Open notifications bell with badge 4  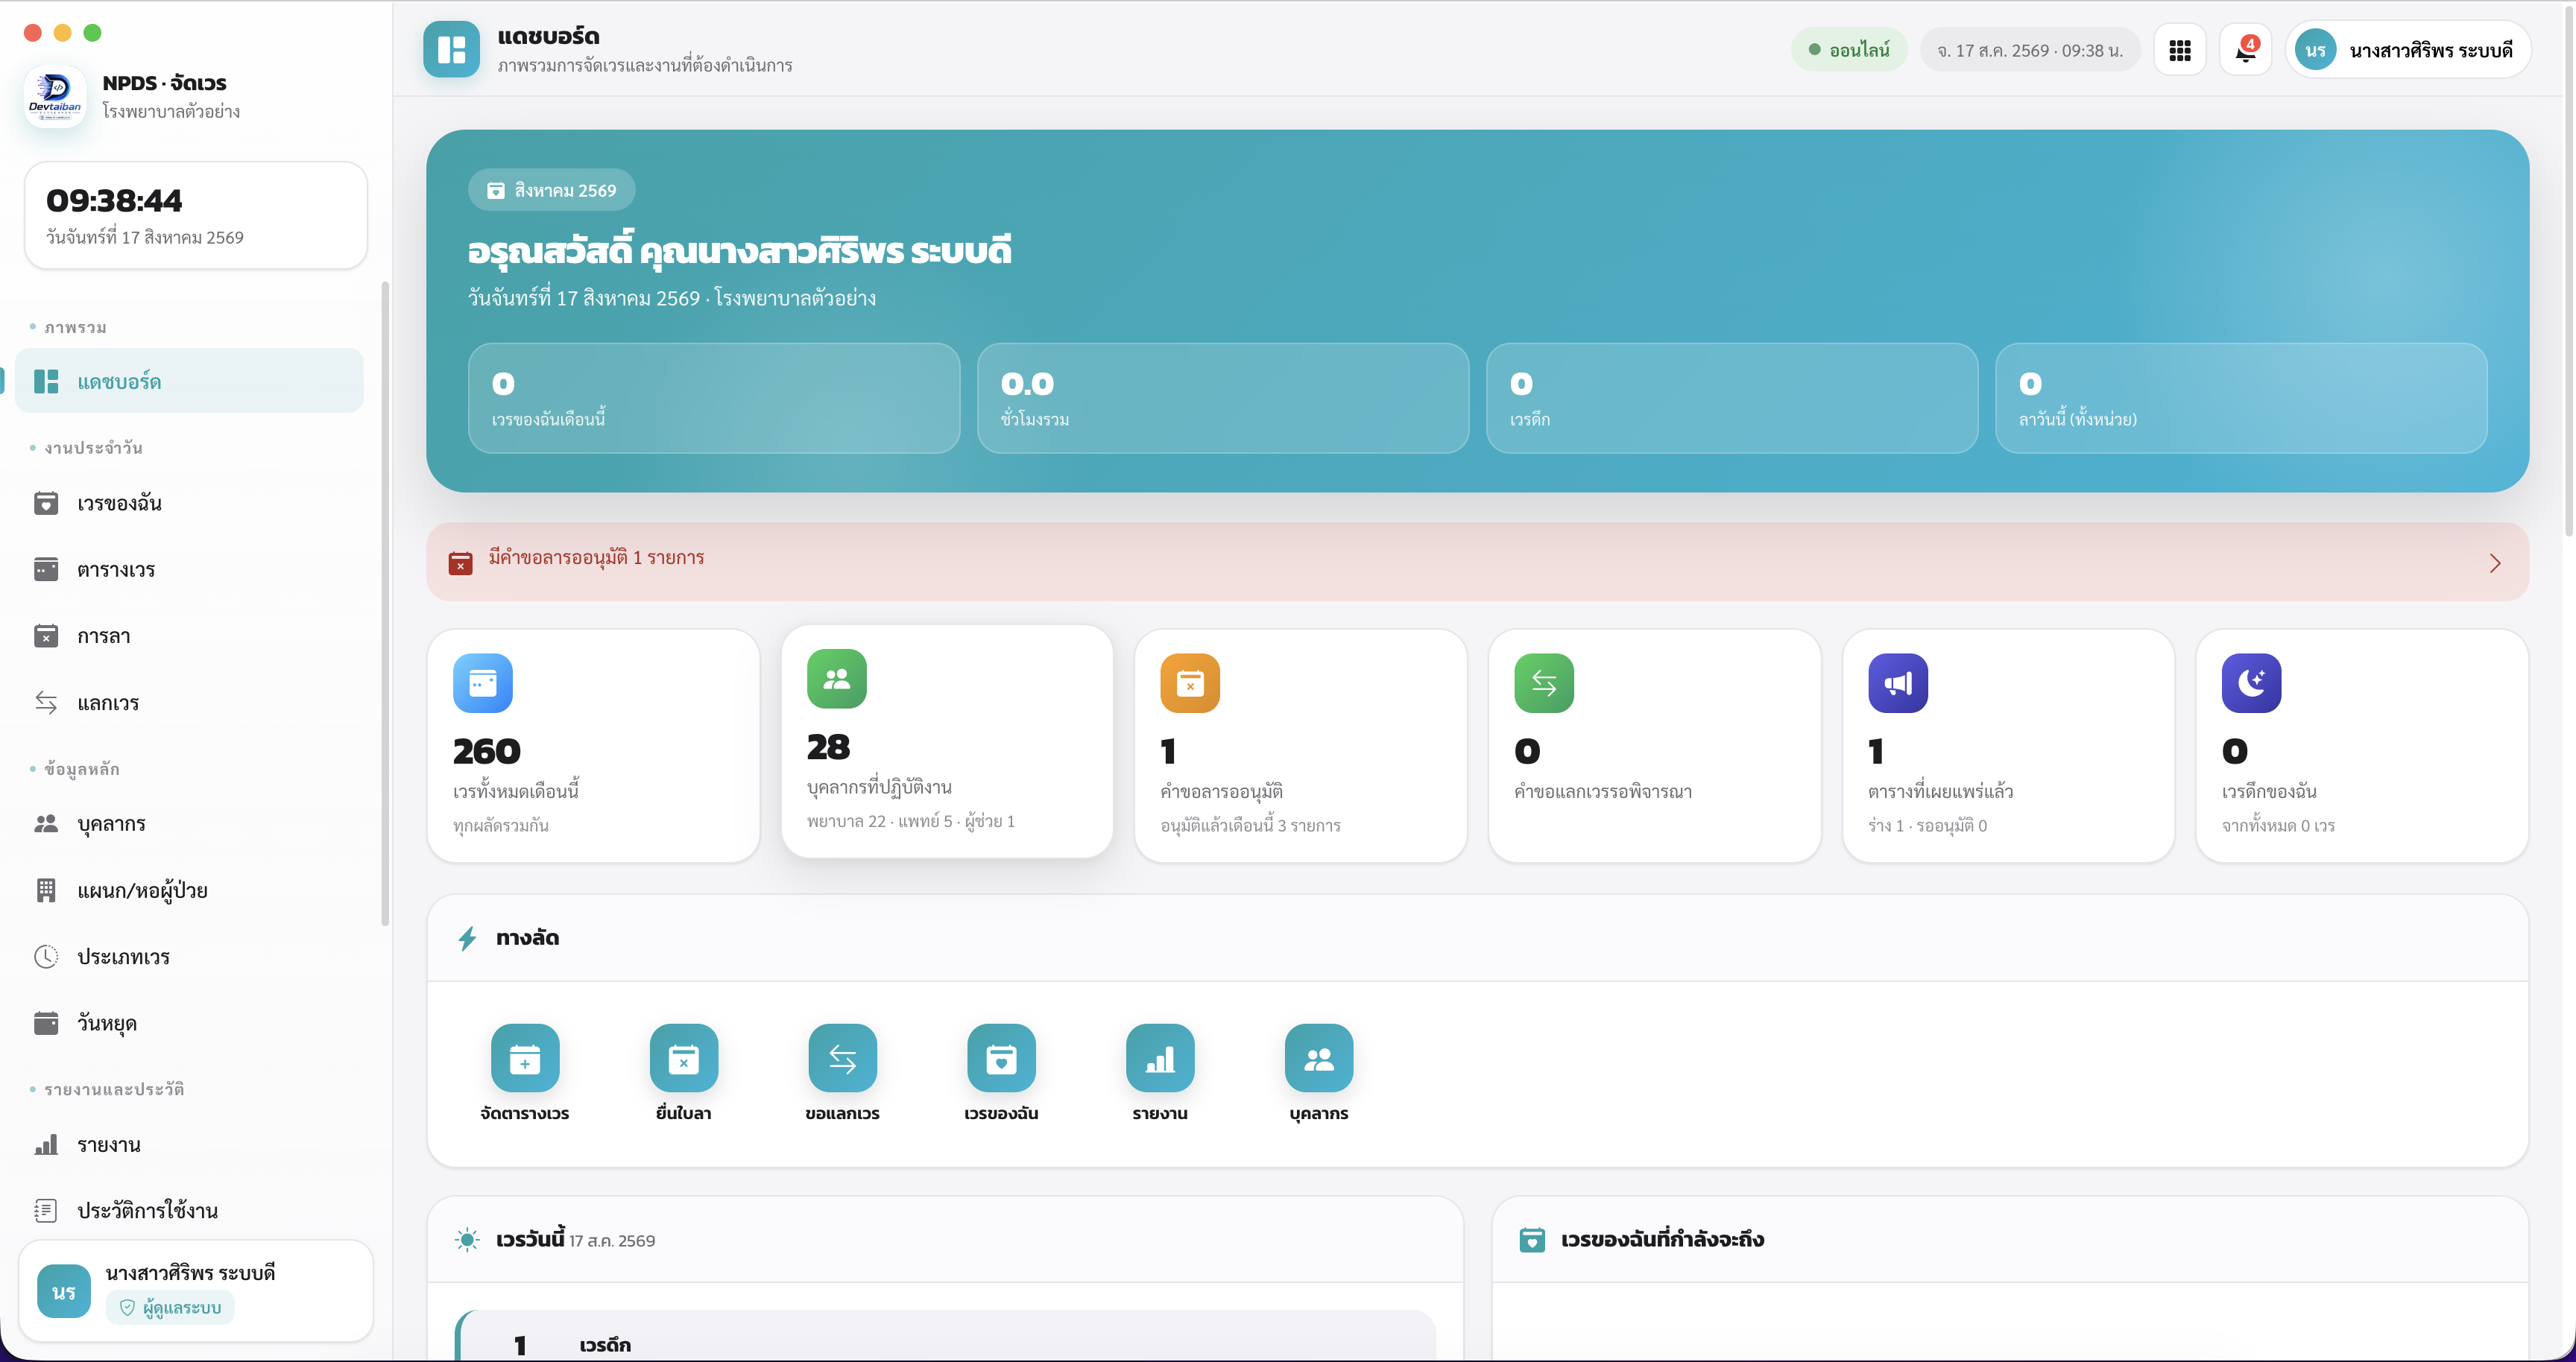pyautogui.click(x=2245, y=50)
